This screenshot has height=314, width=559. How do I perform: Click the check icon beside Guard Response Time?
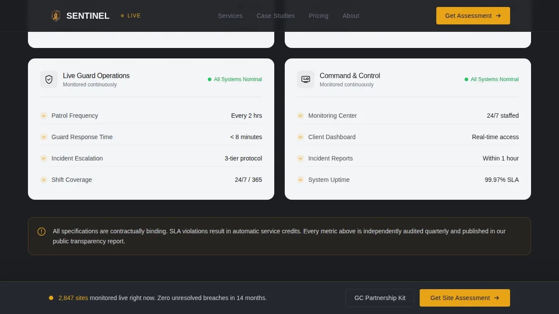coord(44,137)
